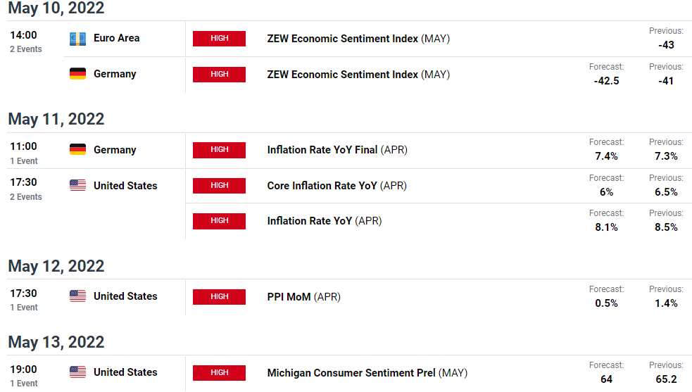Click the US flag for Michigan Consumer Sentiment
The image size is (692, 392).
[77, 372]
